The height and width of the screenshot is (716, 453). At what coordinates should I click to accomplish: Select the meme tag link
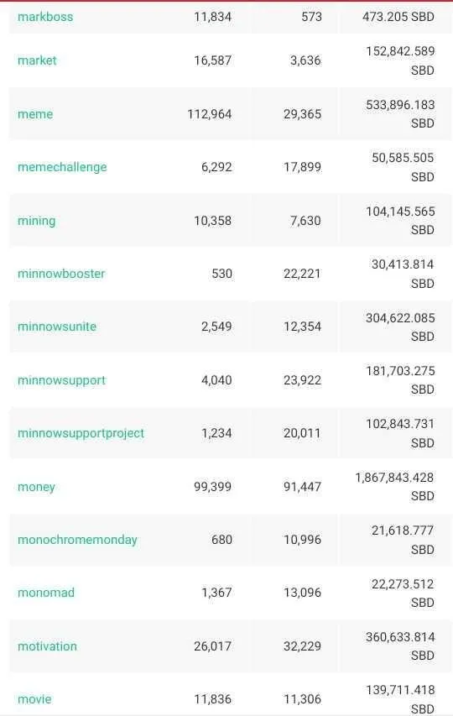(x=35, y=114)
